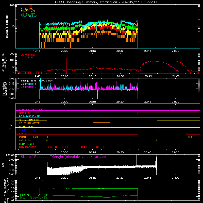203x203 pixels.
Task: Select the 25-50 keV legend label
Action: 28,14
